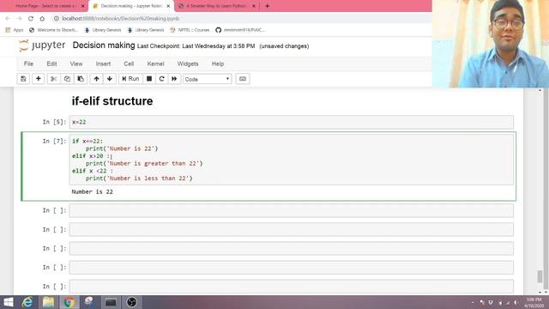Screen dimensions: 549x309
Task: Open OBS Studio from taskbar
Action: coord(131,302)
